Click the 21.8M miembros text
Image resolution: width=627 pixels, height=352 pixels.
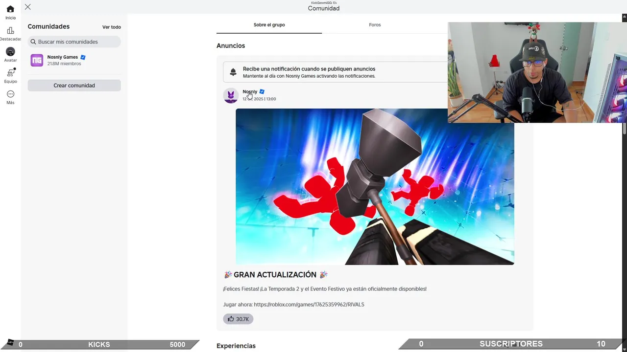pos(64,64)
